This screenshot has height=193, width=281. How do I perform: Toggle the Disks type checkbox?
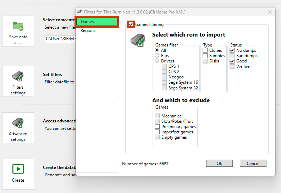(205, 61)
